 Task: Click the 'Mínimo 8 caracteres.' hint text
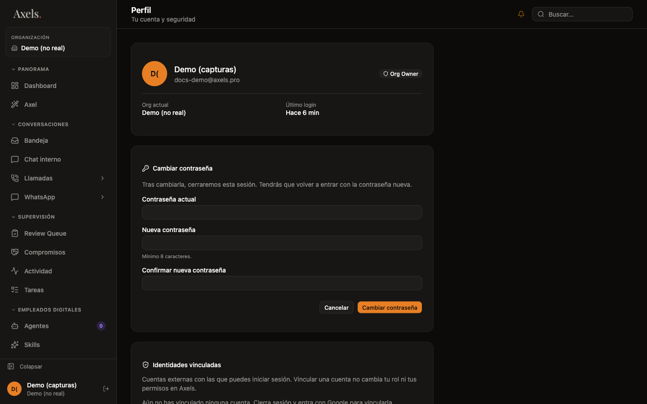point(167,256)
